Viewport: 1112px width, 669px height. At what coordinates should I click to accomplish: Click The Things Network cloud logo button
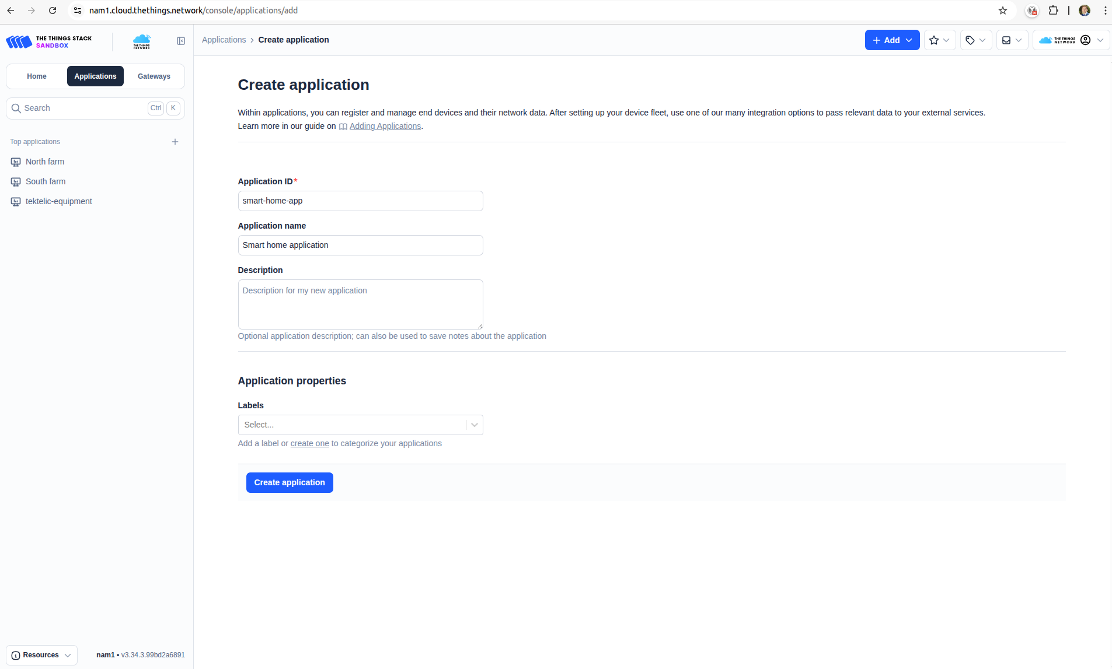pyautogui.click(x=1057, y=40)
